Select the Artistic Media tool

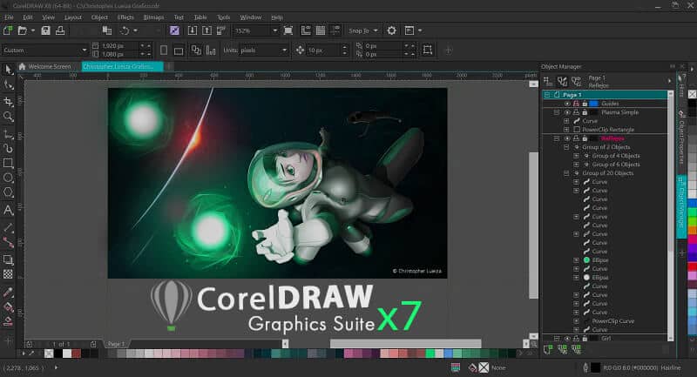click(x=8, y=148)
